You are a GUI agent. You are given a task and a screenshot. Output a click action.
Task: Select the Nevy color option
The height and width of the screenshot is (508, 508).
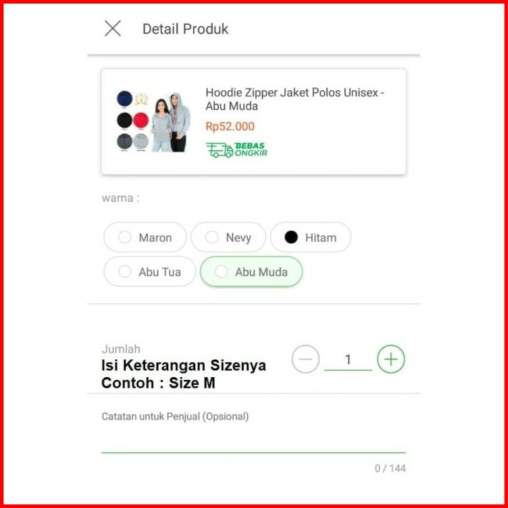228,237
